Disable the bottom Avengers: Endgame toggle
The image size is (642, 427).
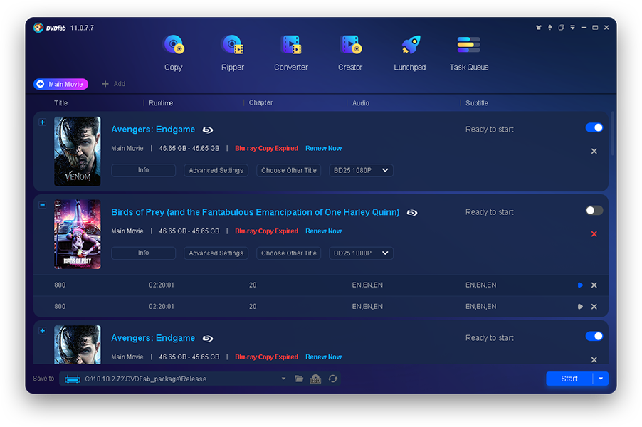(x=594, y=335)
